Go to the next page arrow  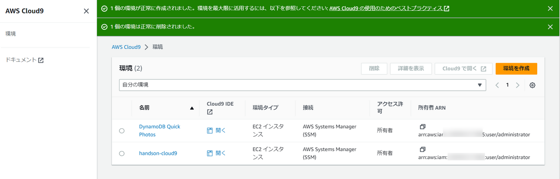(x=518, y=85)
